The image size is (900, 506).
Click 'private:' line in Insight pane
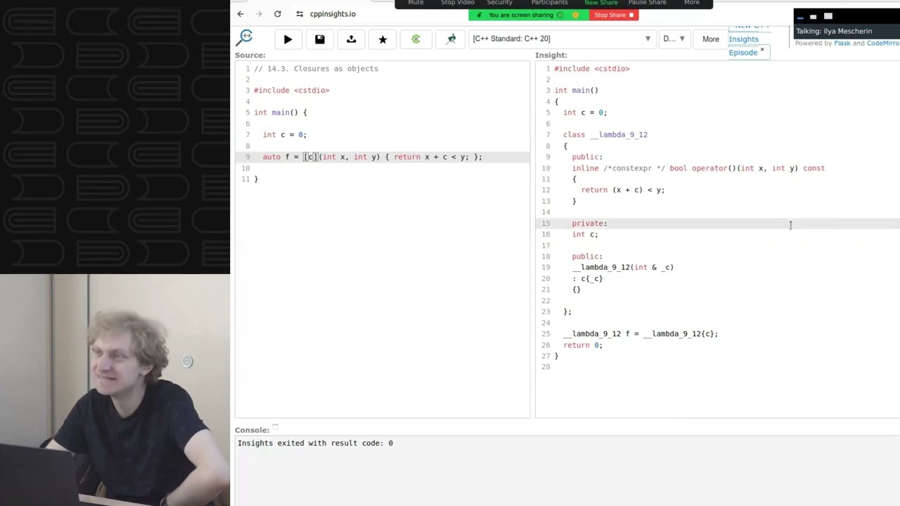pos(589,223)
